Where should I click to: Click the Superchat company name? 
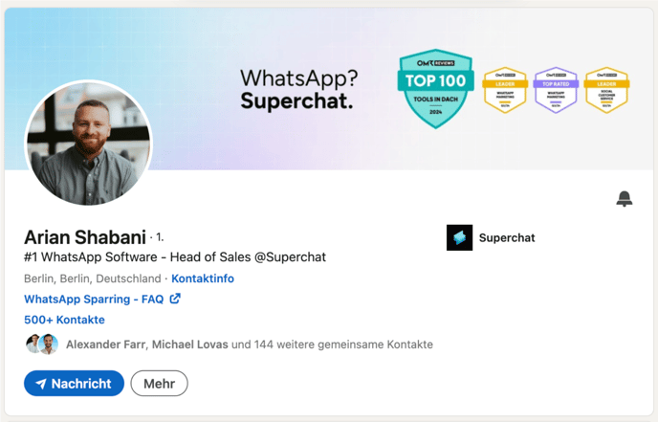[507, 237]
